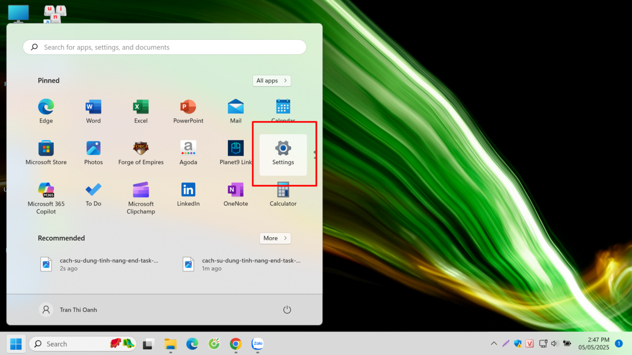The height and width of the screenshot is (355, 632).
Task: Open Tran Thi Oanh user account
Action: [68, 310]
